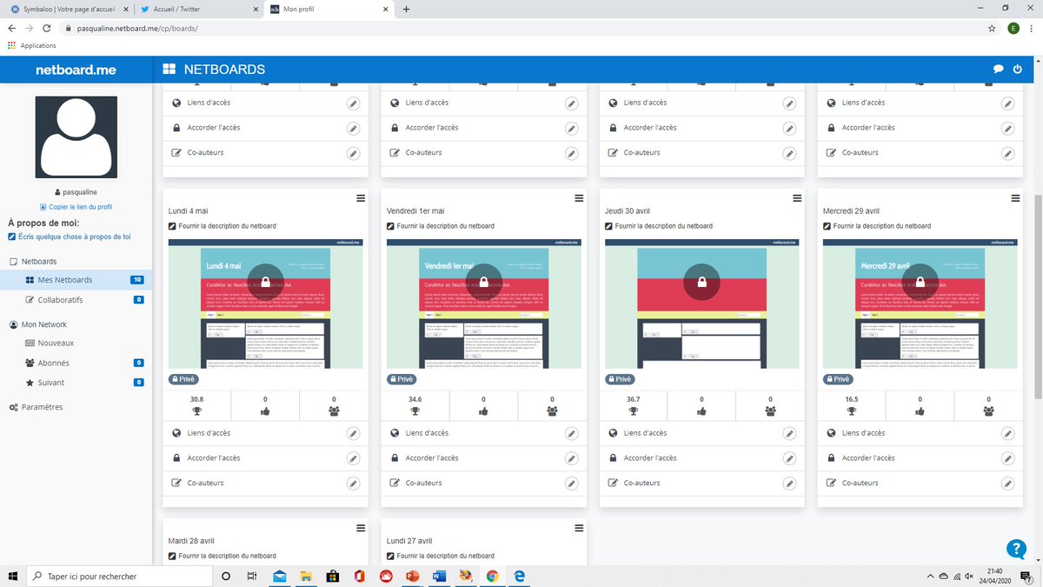Open the Lundi 4 mai netboard thumbnail
Screen dimensions: 1043x587
point(265,303)
